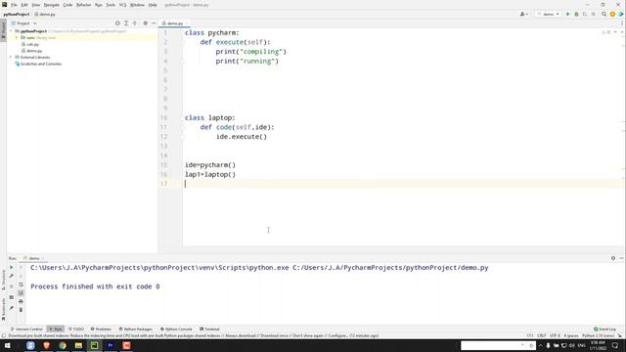Collapse the pythonProject root folder
The height and width of the screenshot is (352, 626).
[11, 30]
